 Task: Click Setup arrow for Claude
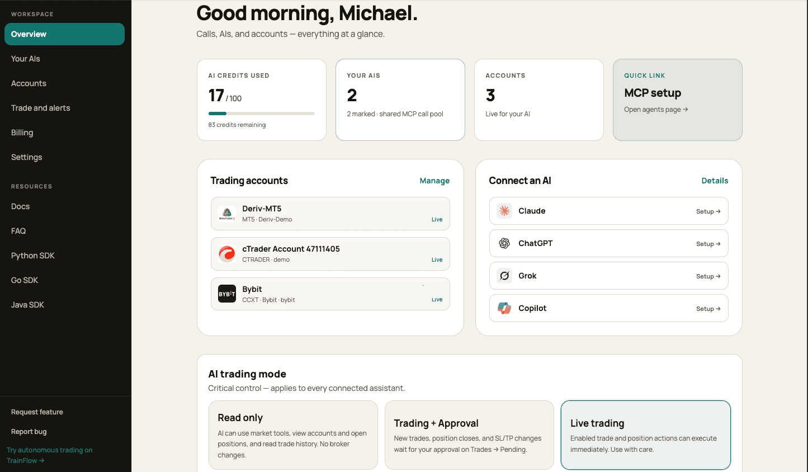click(x=708, y=211)
